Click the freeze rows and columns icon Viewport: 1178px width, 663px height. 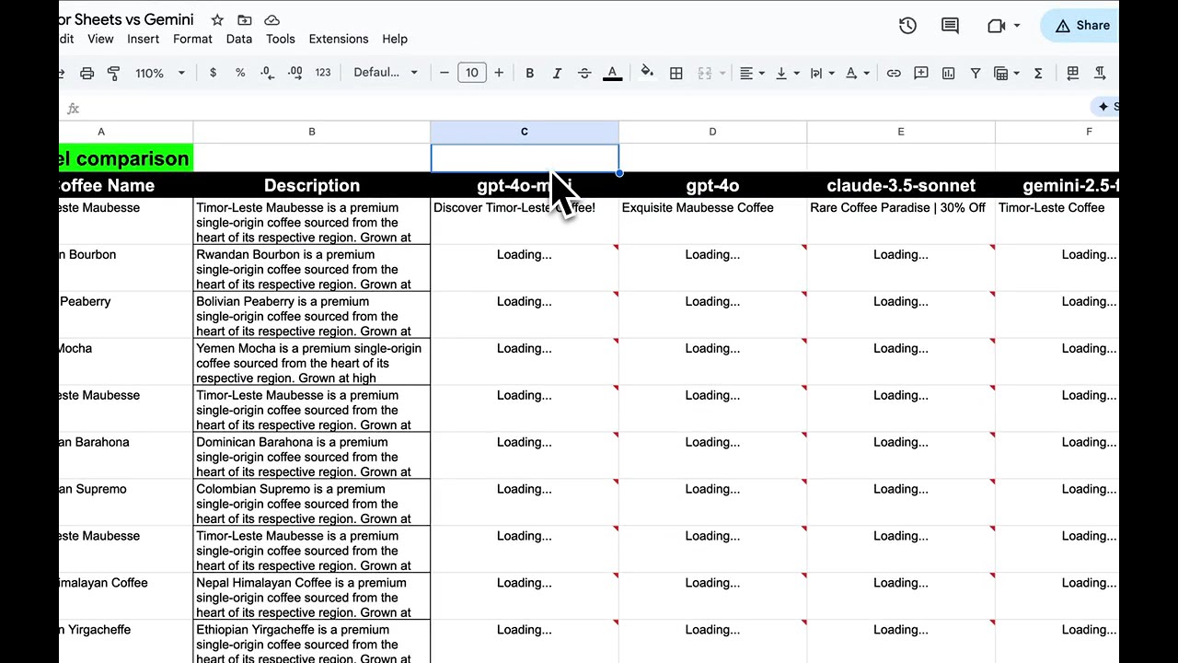(1072, 73)
